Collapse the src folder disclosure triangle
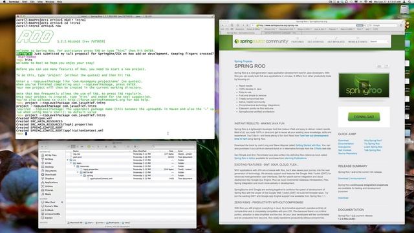Screen dimensions: 414x233 (x=67, y=160)
